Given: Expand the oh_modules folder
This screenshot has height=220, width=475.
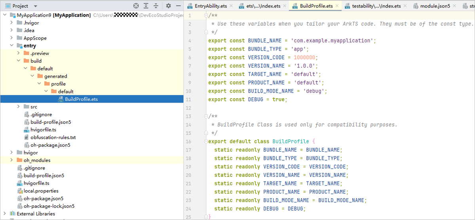Looking at the screenshot, I should tap(11, 160).
